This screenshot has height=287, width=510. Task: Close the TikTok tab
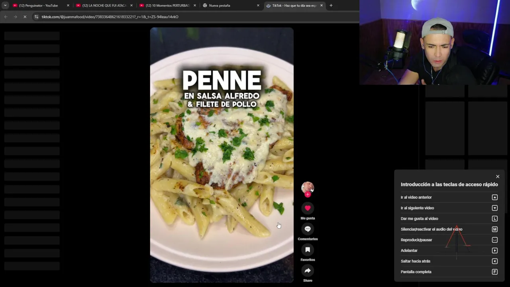(322, 6)
